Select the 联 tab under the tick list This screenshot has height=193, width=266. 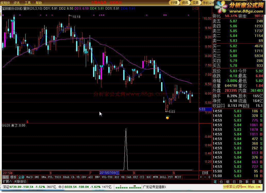pos(247,182)
